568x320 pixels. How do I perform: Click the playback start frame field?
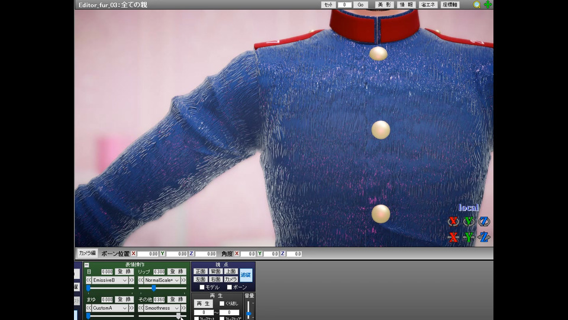click(204, 312)
